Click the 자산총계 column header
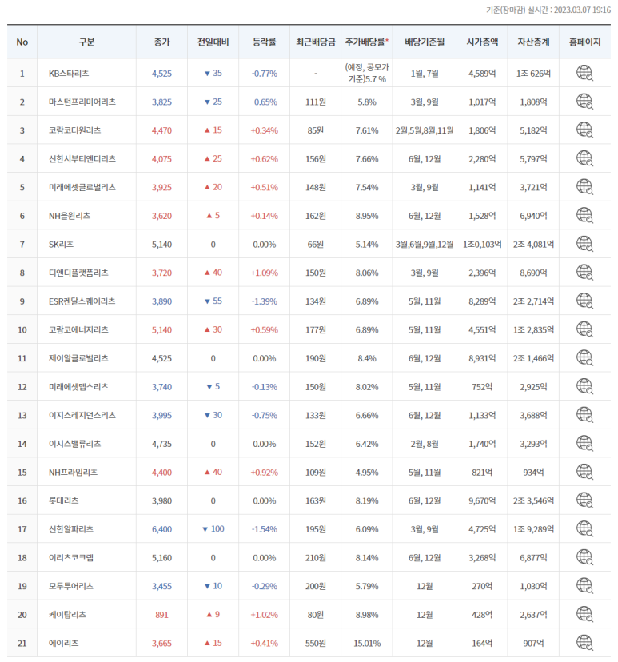The width and height of the screenshot is (618, 662). (x=533, y=42)
